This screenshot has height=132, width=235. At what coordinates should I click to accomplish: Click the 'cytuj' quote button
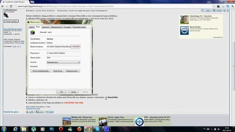point(206,11)
